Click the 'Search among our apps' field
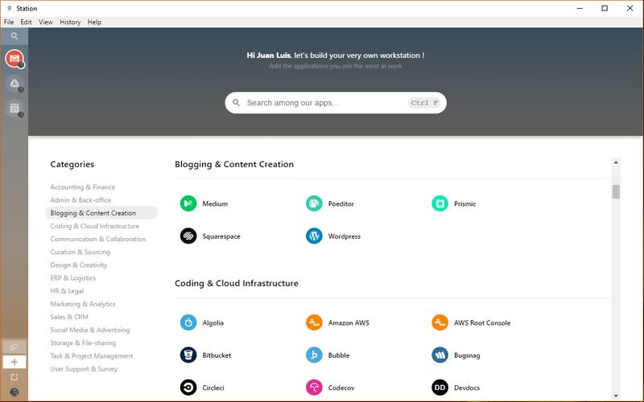The width and height of the screenshot is (644, 402). click(336, 103)
